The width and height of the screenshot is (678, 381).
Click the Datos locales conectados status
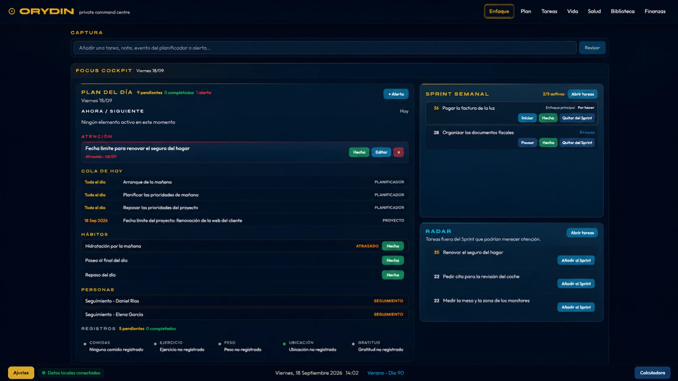point(71,373)
